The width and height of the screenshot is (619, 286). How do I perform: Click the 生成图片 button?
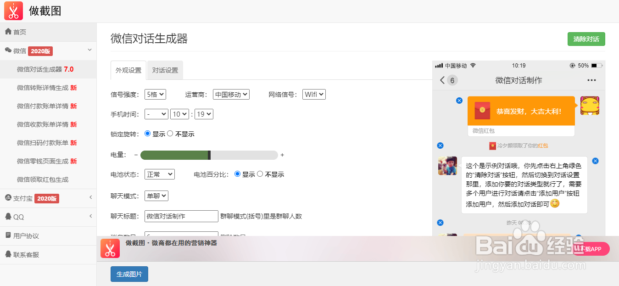pyautogui.click(x=129, y=274)
